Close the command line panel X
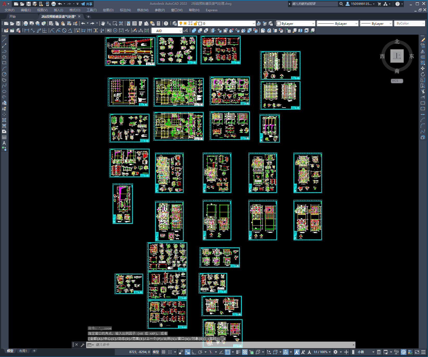Screen dimensions: 428x357 [x=76, y=345]
